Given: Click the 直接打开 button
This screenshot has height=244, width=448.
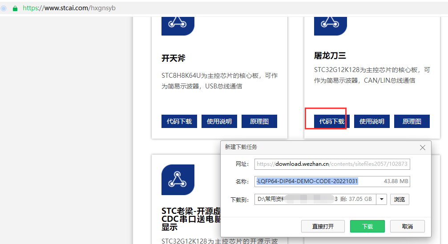Looking at the screenshot, I should click(323, 226).
